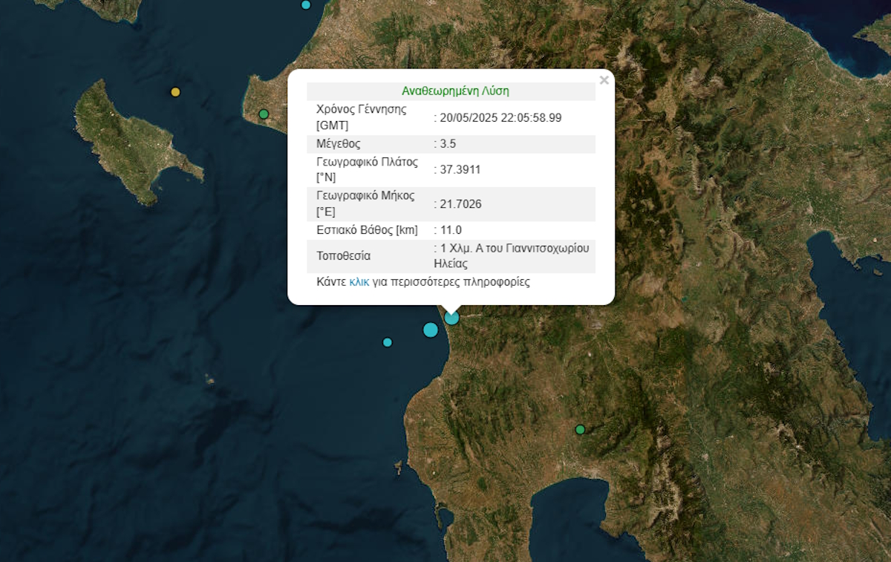Image resolution: width=891 pixels, height=562 pixels.
Task: Click the latitude value 37.3911
Action: (460, 169)
